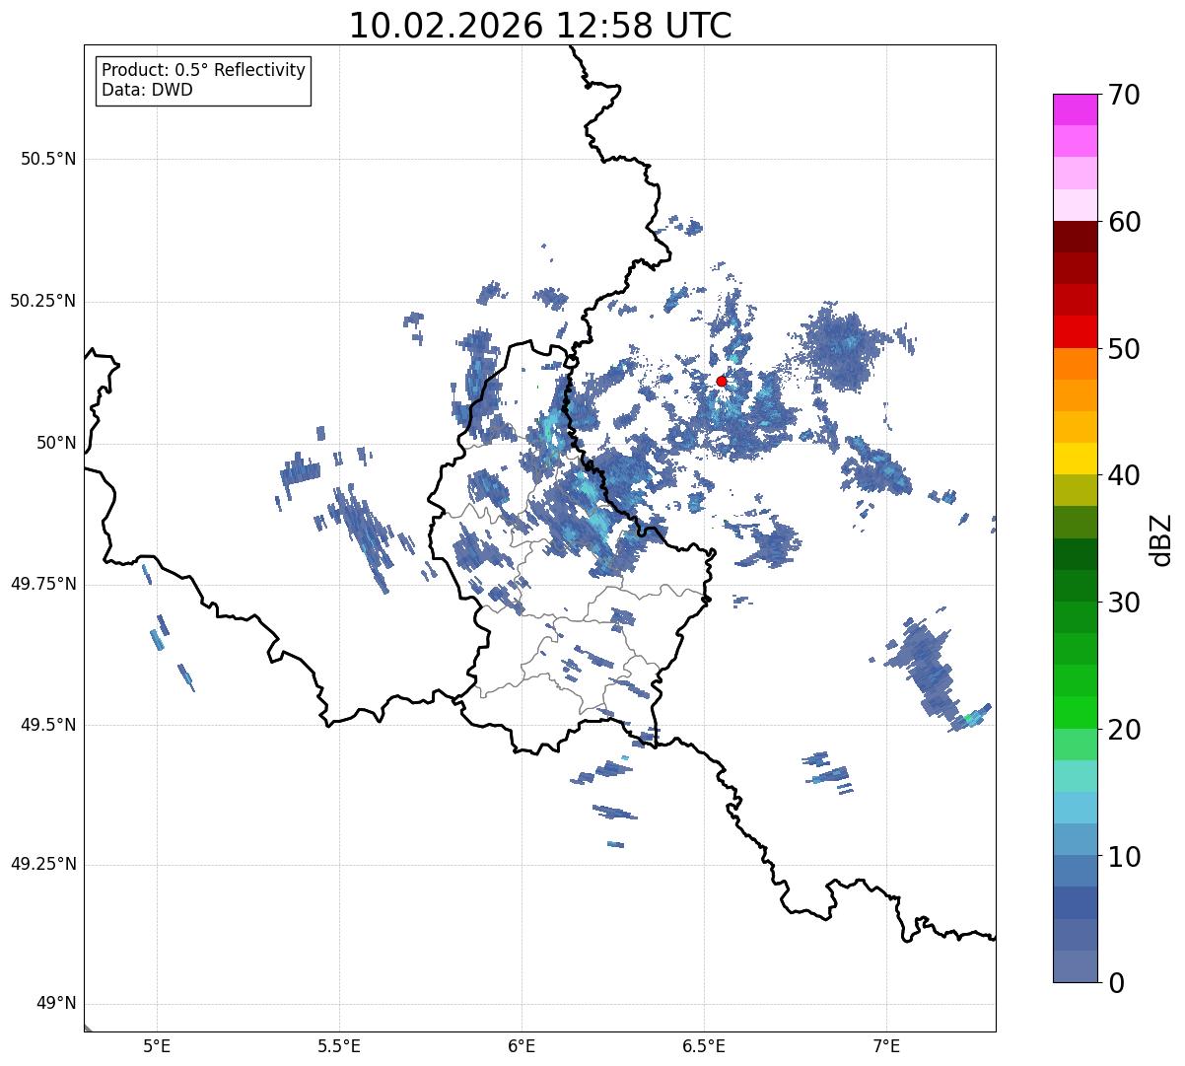Click the 7°E longitude label
This screenshot has width=1185, height=1066.
point(886,1045)
